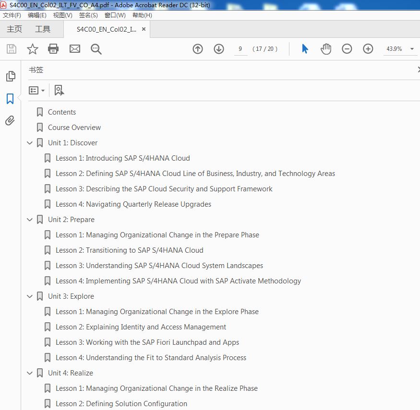Open Lesson 4: Fit to Standard Analysis Process
The height and width of the screenshot is (410, 420).
coord(151,358)
